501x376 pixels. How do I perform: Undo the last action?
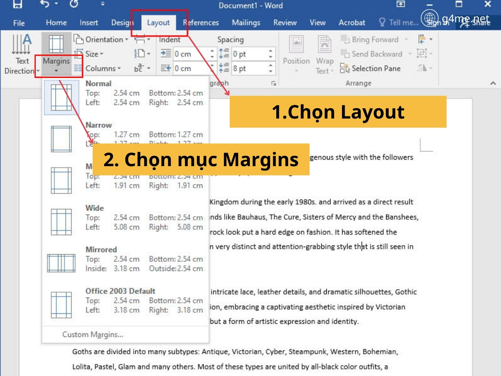click(45, 4)
